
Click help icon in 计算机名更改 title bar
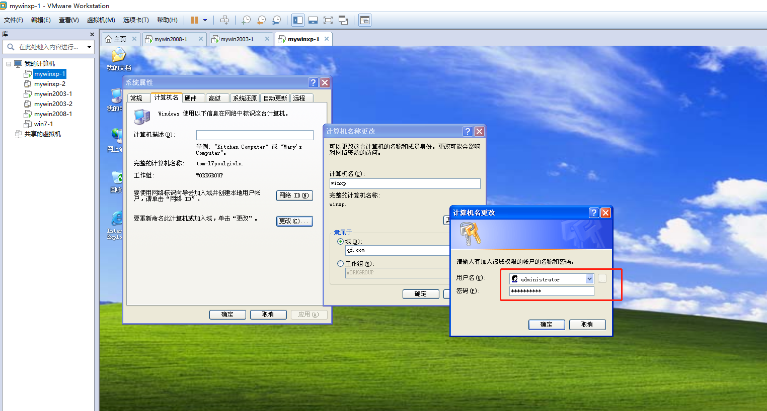(x=594, y=213)
